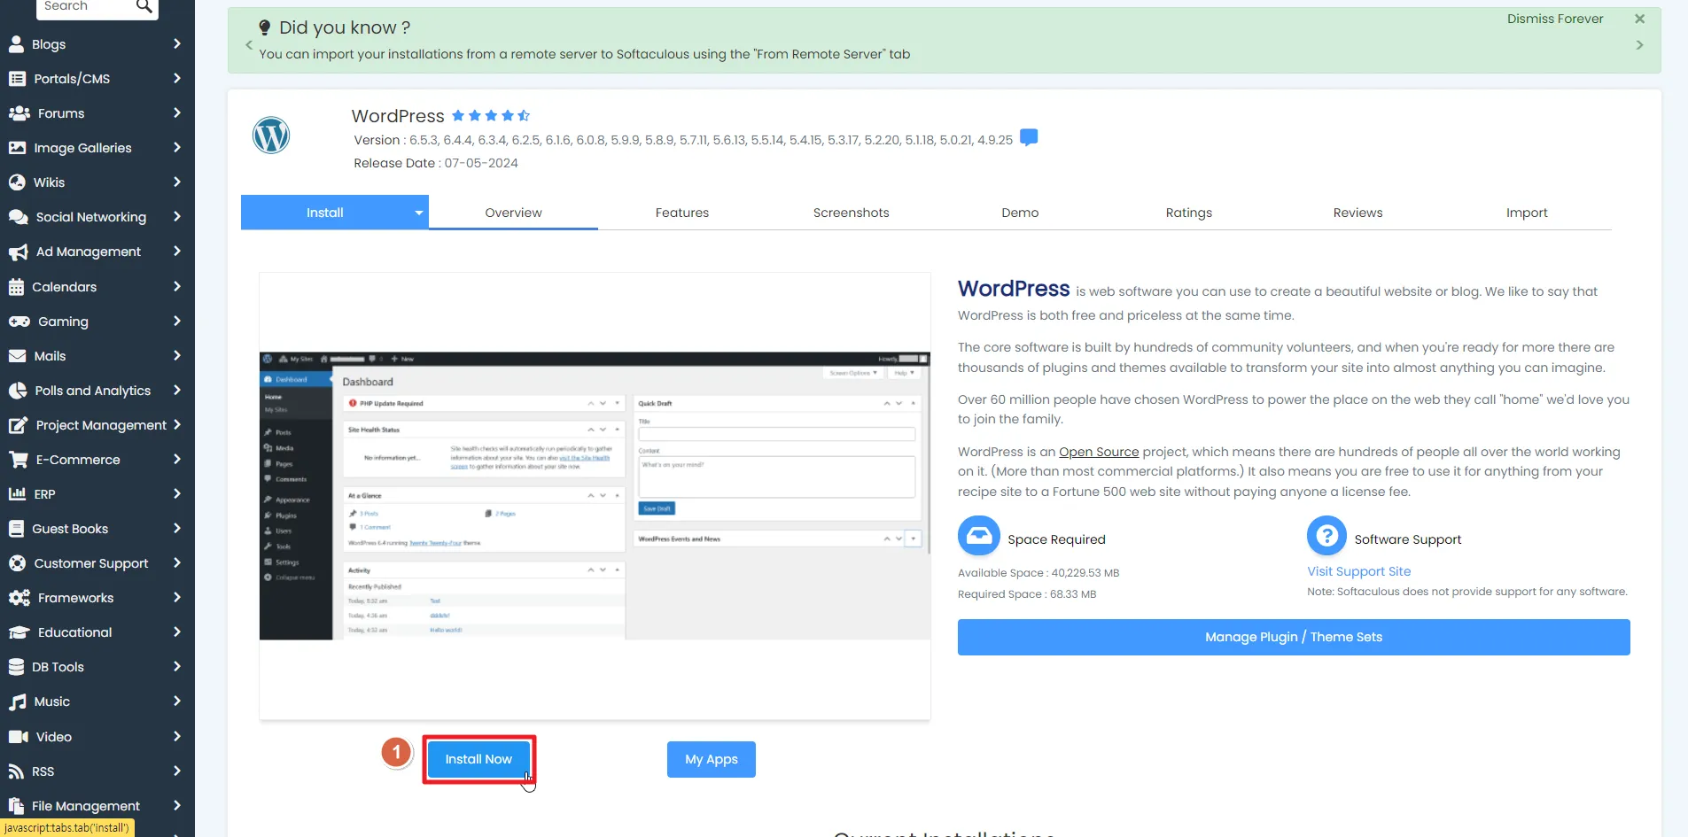Click the search magnifier icon
The width and height of the screenshot is (1688, 837).
[x=144, y=6]
